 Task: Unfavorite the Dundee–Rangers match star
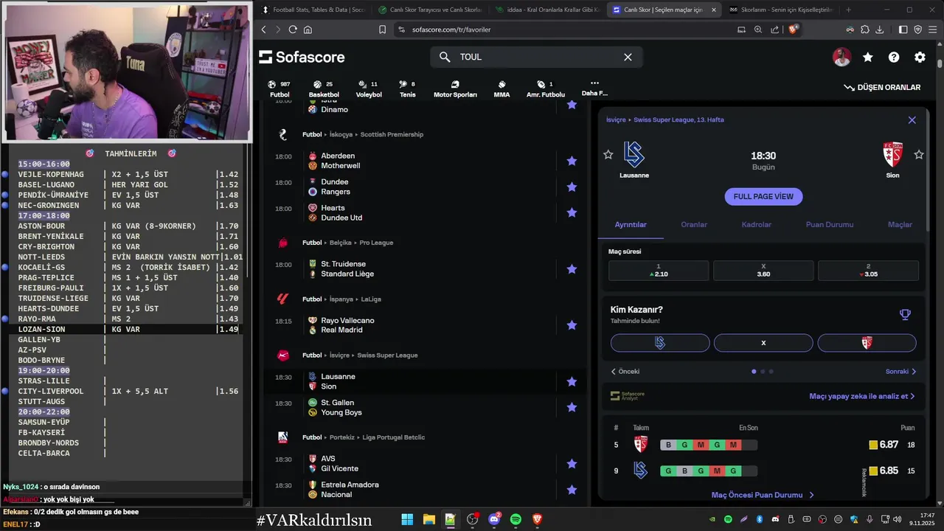click(x=572, y=187)
